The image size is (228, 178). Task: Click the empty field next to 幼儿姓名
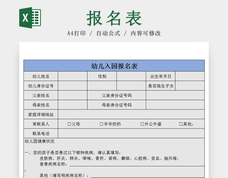[x=73, y=76]
